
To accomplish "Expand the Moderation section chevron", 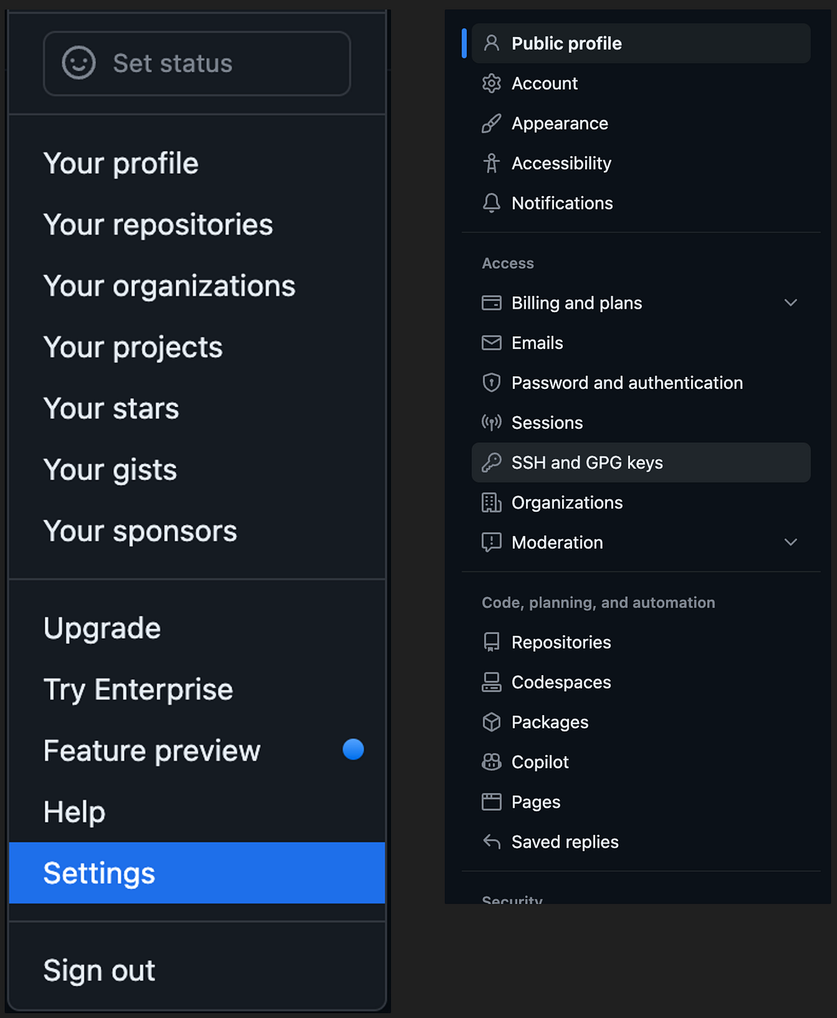I will click(790, 543).
